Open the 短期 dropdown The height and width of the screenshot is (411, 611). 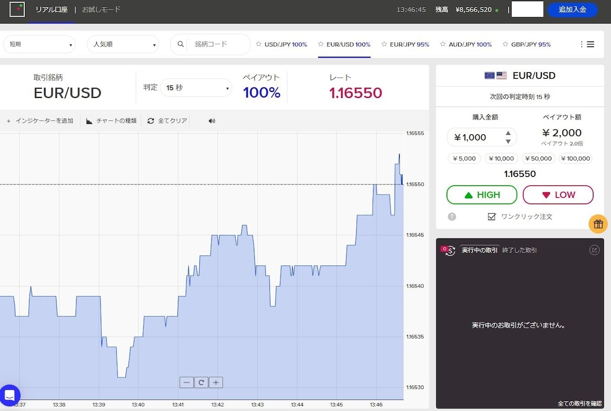[x=39, y=44]
